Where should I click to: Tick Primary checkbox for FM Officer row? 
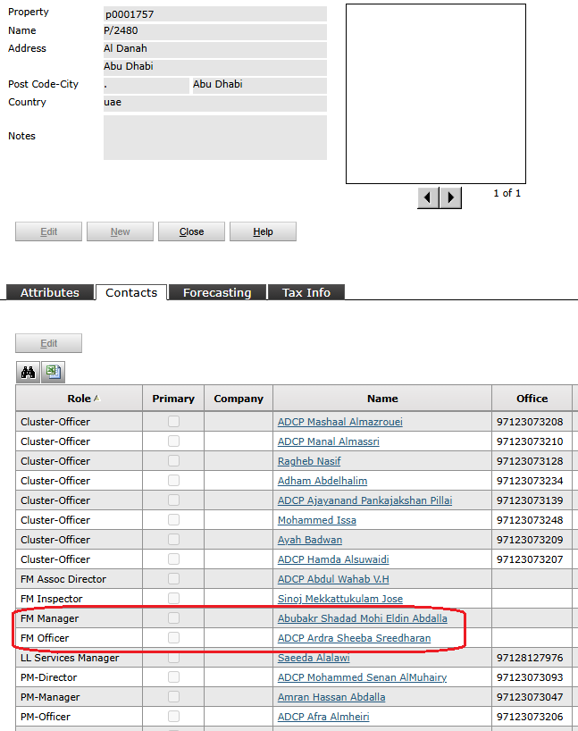[x=173, y=638]
